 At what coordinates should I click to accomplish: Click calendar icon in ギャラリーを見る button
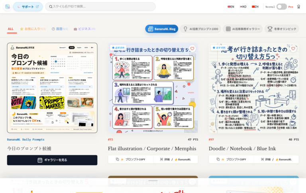[x=40, y=160]
